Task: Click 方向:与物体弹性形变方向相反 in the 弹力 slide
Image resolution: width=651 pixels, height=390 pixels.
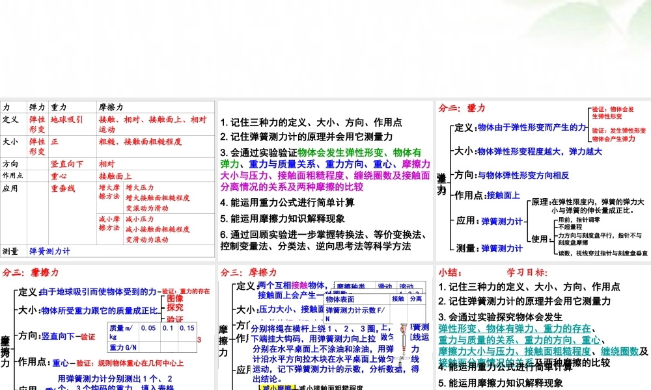Action: point(512,175)
